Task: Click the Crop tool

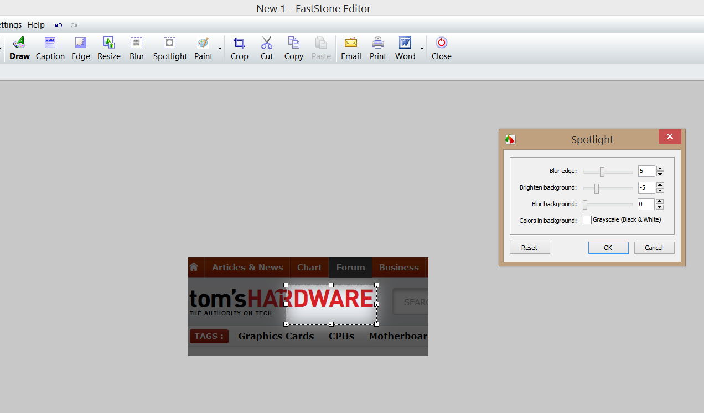Action: click(240, 49)
